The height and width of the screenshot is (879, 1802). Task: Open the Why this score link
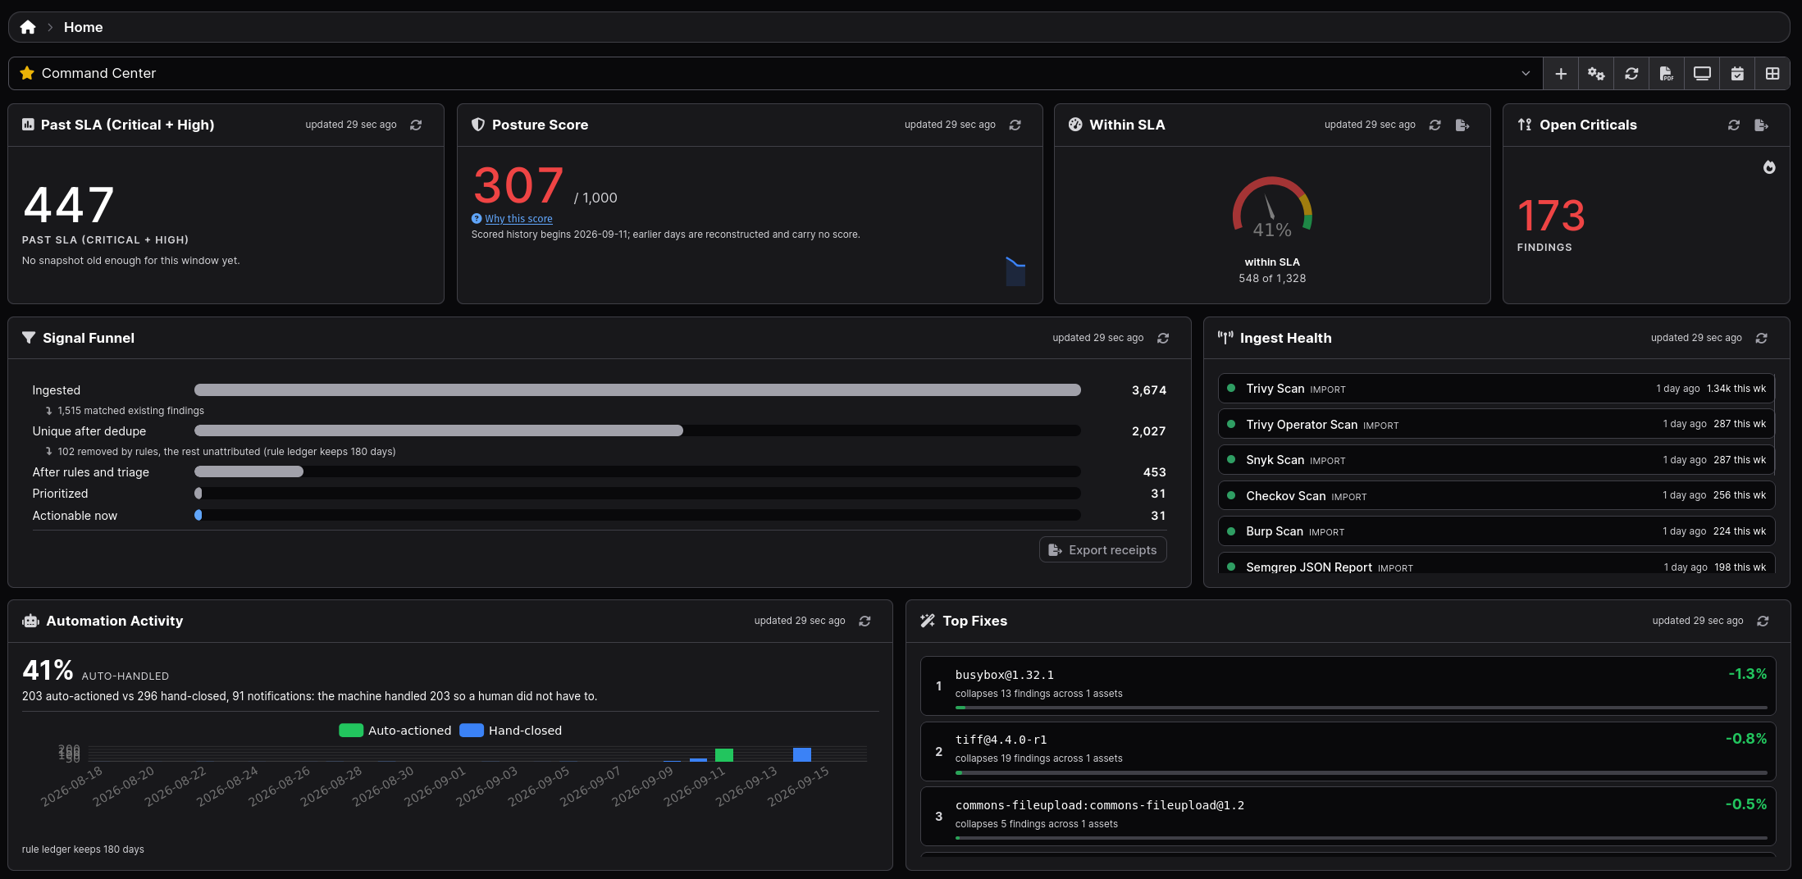518,219
